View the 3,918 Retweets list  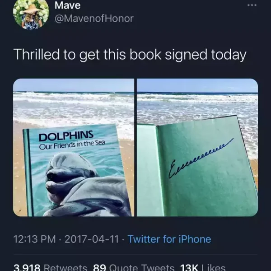[x=50, y=267]
